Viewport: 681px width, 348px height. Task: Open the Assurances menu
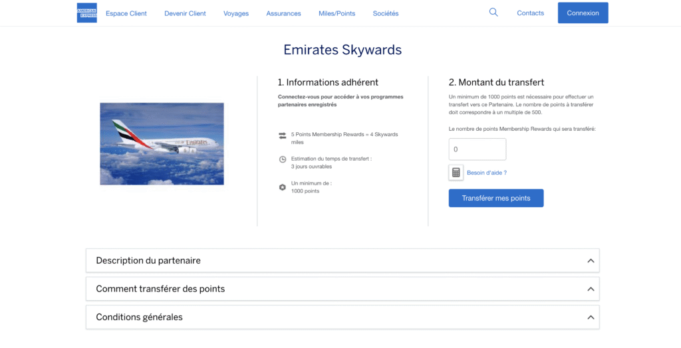pyautogui.click(x=283, y=13)
